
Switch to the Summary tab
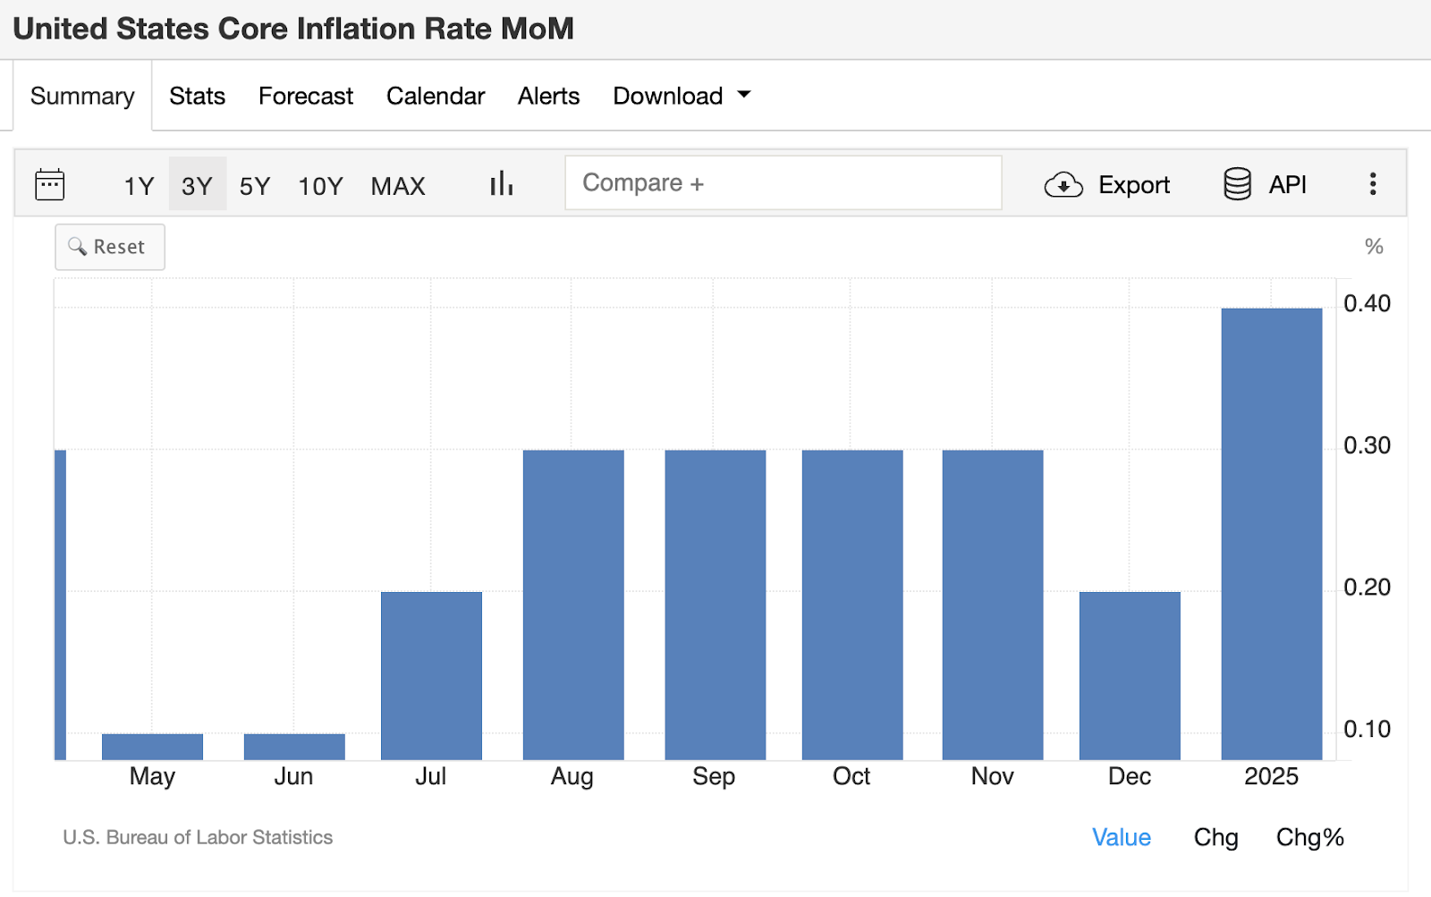coord(82,96)
